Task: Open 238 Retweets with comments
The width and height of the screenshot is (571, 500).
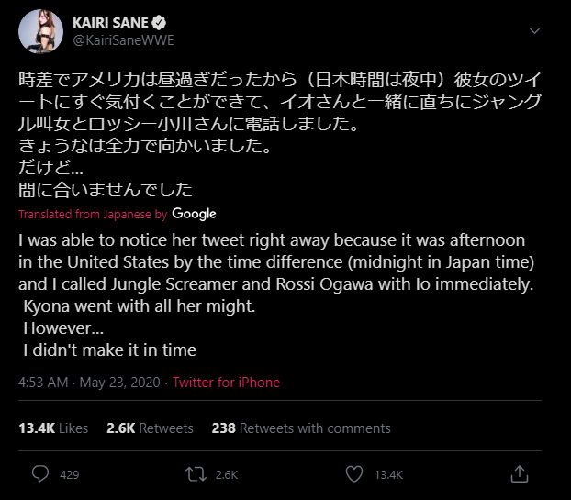Action: pos(301,428)
